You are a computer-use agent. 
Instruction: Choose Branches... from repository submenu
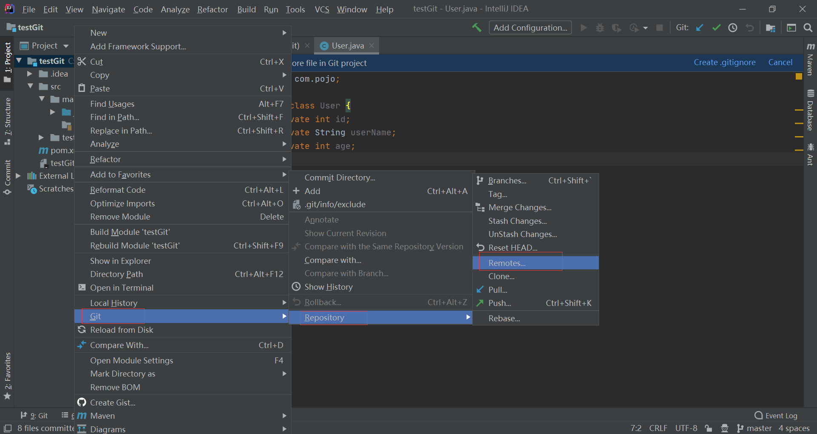(x=536, y=180)
